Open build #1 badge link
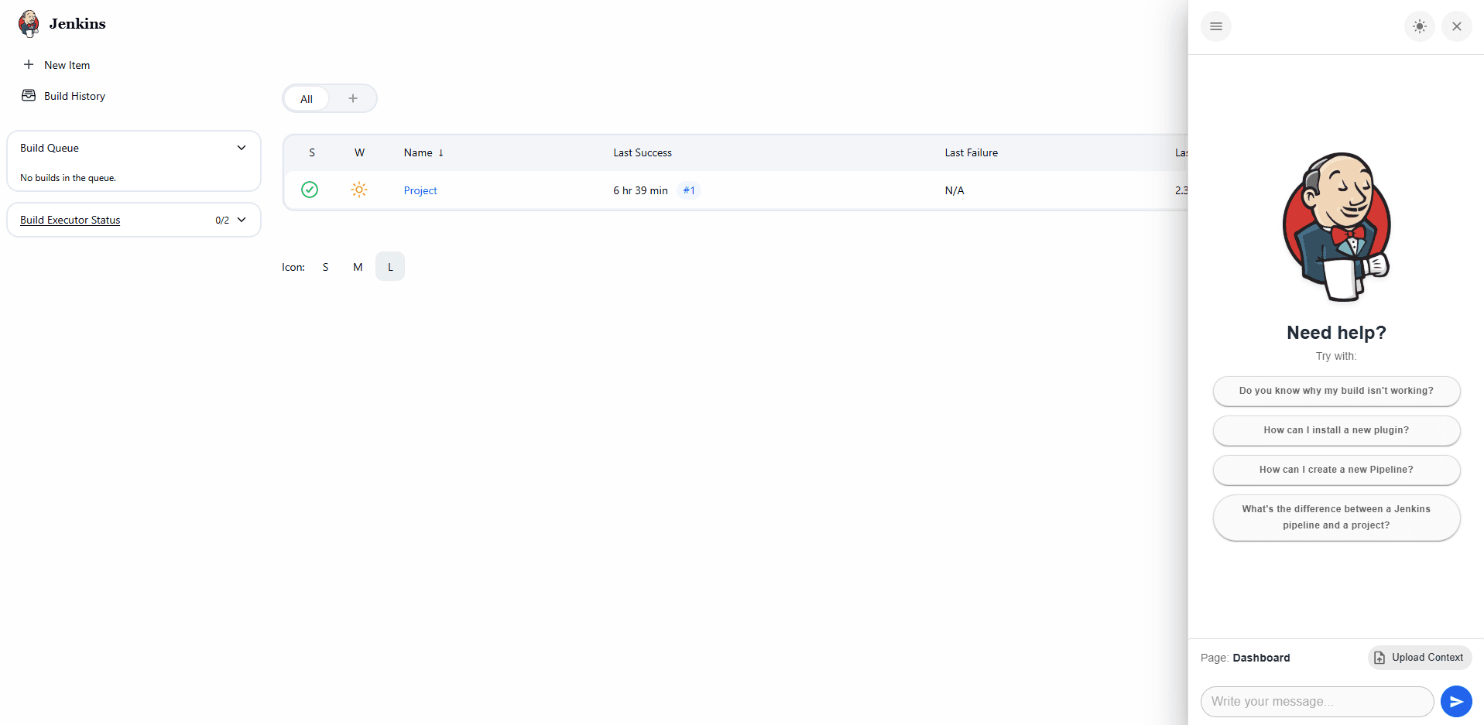 (689, 190)
